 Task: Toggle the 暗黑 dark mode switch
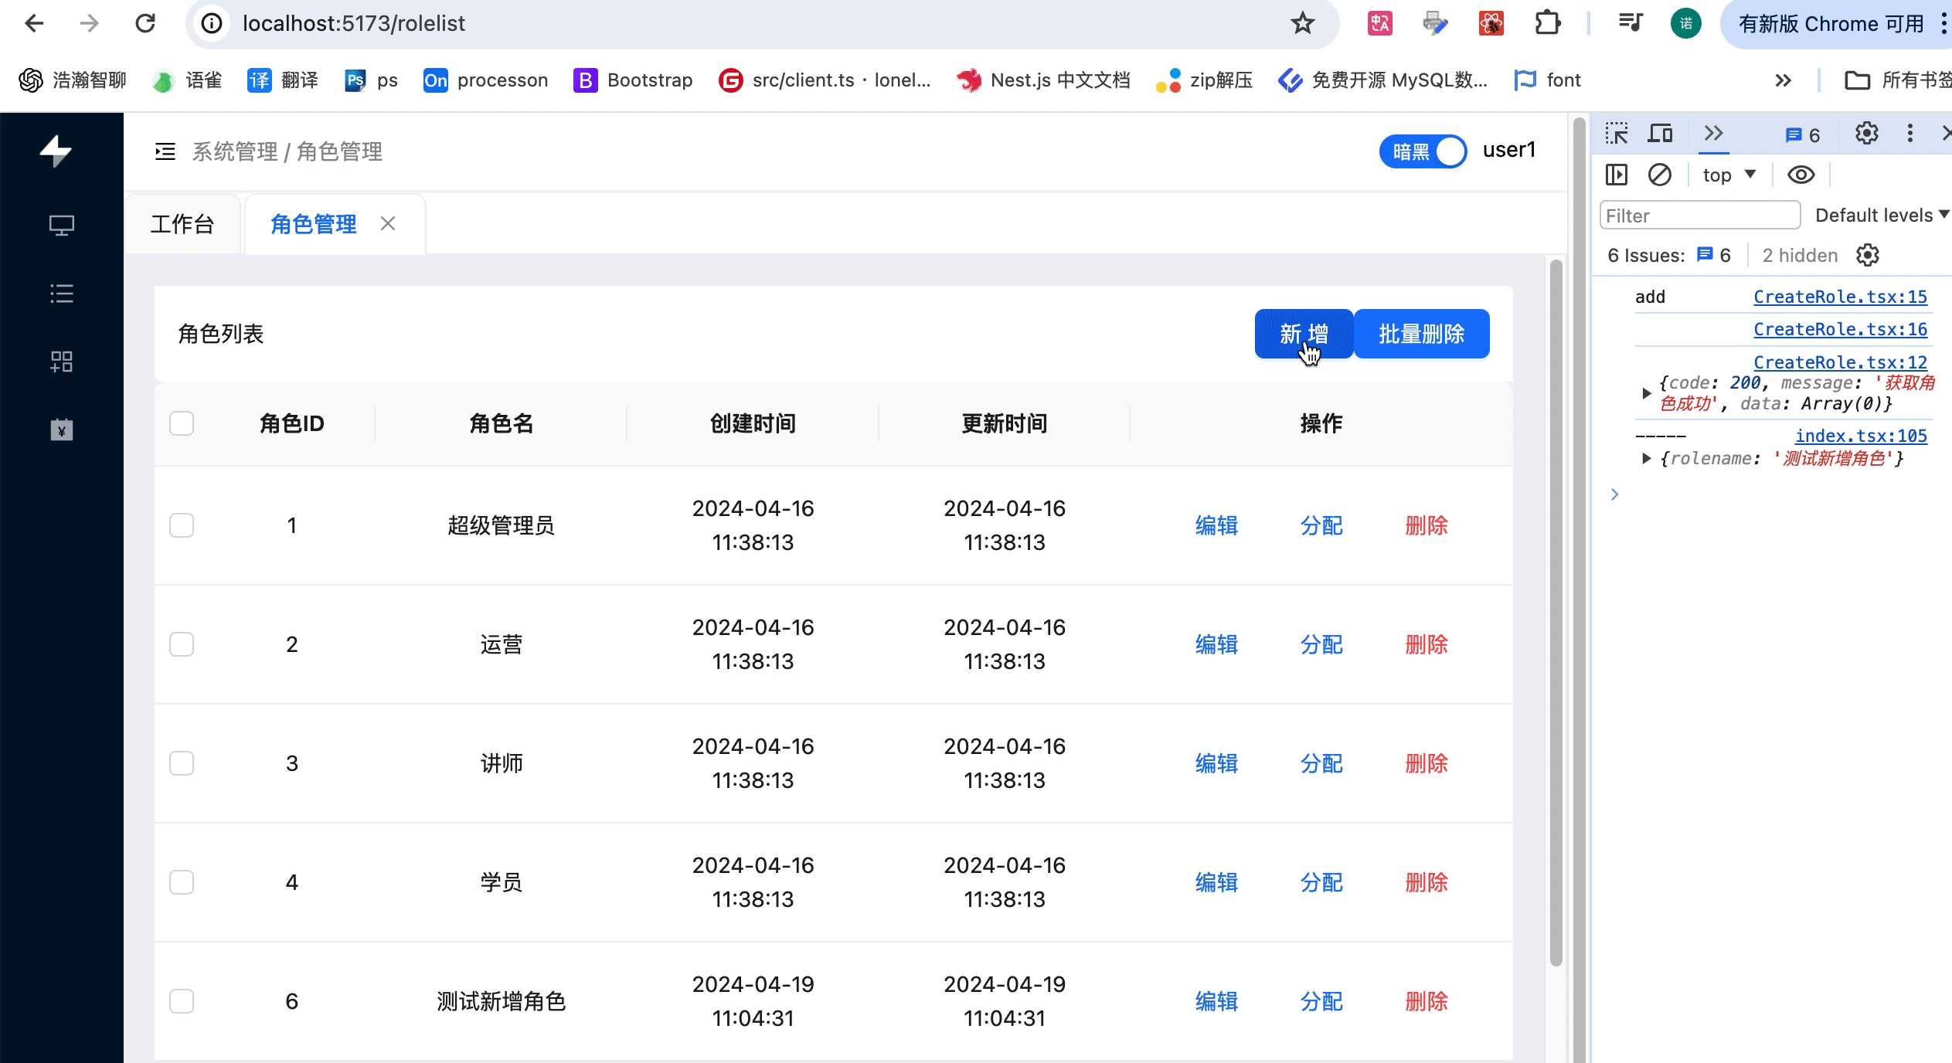(1423, 151)
